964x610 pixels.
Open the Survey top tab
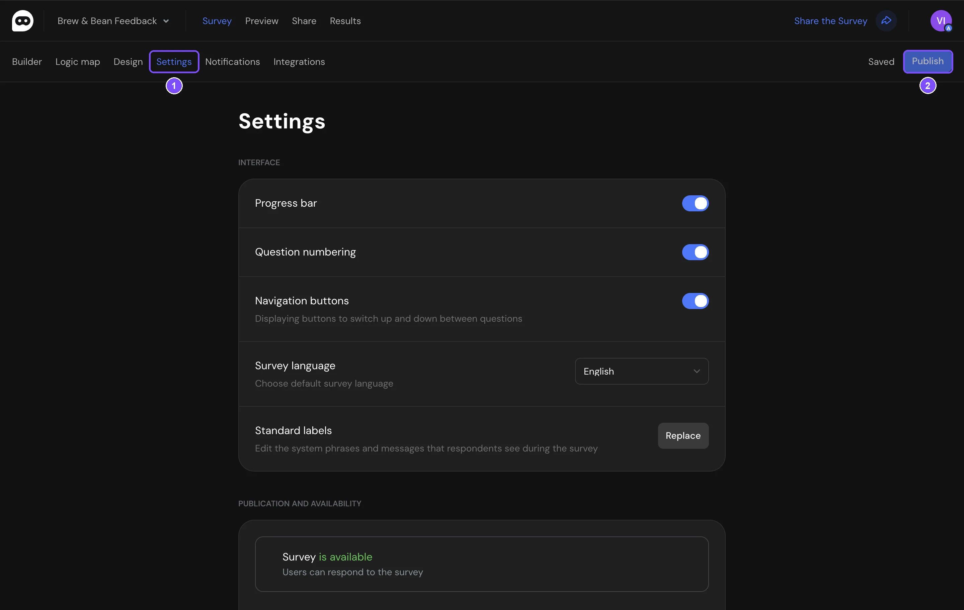point(217,21)
